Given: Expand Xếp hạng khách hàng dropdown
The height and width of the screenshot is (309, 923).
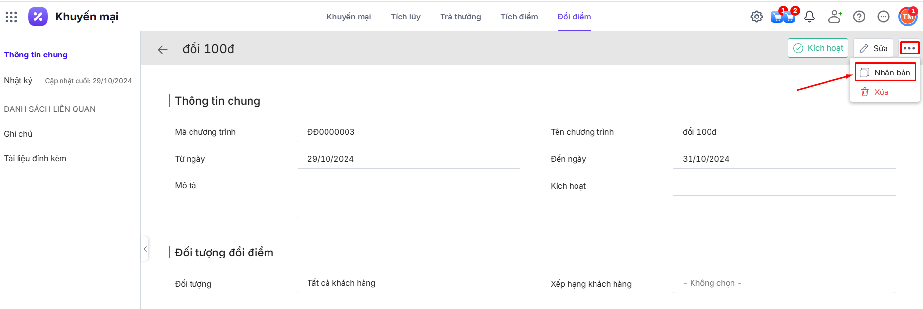Looking at the screenshot, I should [x=784, y=283].
